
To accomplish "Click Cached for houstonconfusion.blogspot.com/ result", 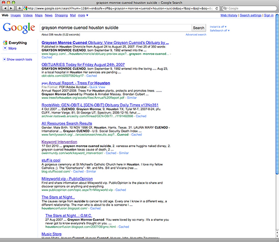I will point(95,208).
